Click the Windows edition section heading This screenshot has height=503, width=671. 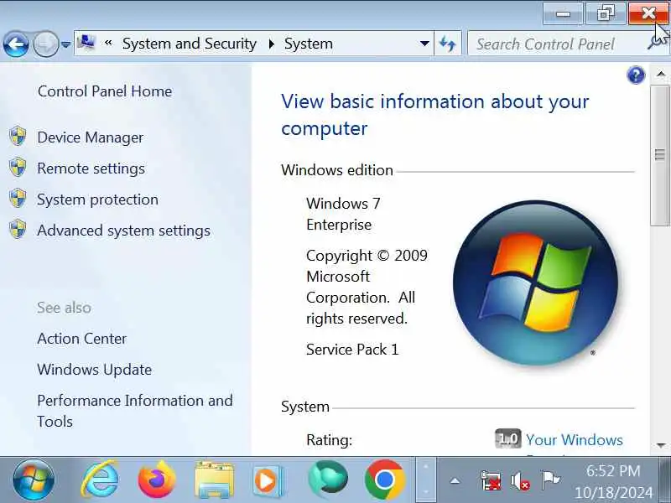click(x=337, y=170)
